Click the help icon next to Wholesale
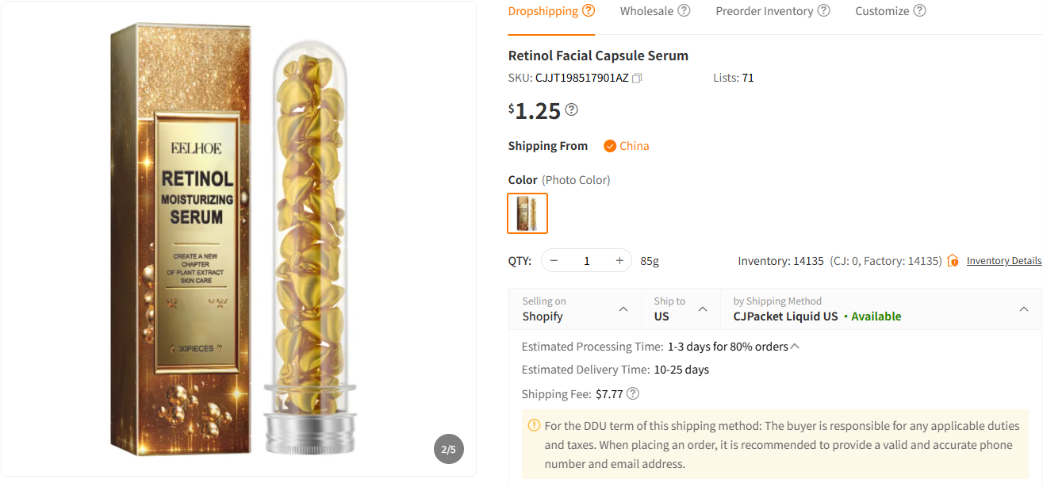The image size is (1043, 487). (x=684, y=11)
